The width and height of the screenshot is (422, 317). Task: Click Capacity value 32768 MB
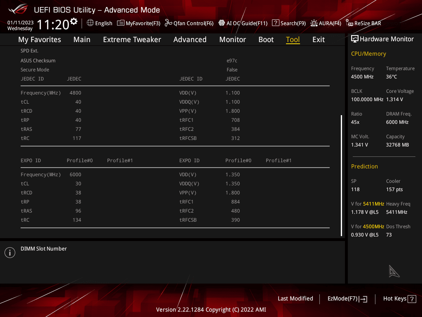pyautogui.click(x=398, y=145)
